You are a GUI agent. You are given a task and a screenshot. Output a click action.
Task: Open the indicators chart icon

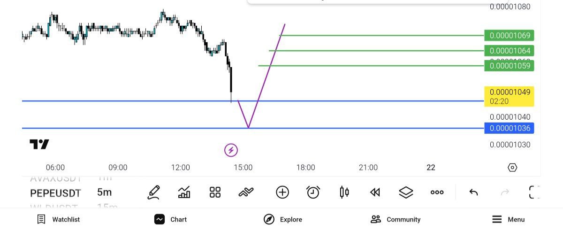[184, 192]
